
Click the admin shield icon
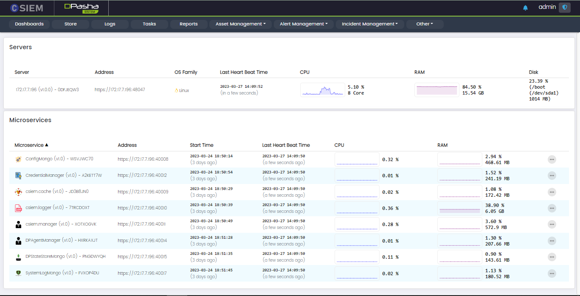(564, 8)
